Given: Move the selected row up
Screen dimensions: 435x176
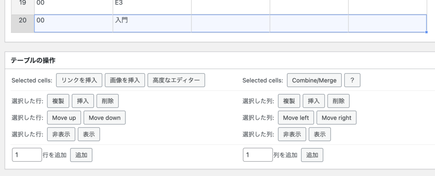Looking at the screenshot, I should point(64,118).
